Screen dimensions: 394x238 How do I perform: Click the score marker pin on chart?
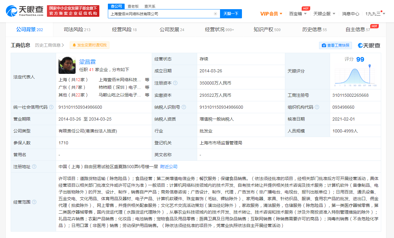pyautogui.click(x=370, y=66)
